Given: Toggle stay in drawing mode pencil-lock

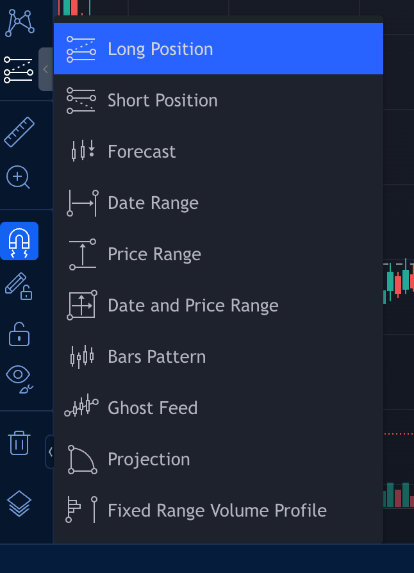Looking at the screenshot, I should click(19, 286).
